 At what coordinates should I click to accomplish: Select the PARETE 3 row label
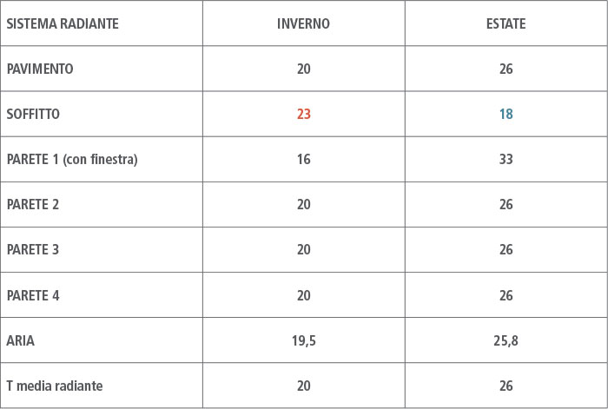pyautogui.click(x=33, y=249)
